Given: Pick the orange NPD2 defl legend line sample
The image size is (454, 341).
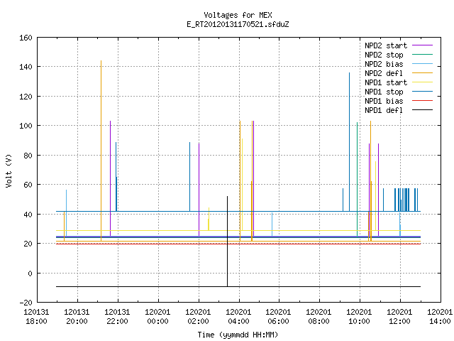Looking at the screenshot, I should click(422, 72).
